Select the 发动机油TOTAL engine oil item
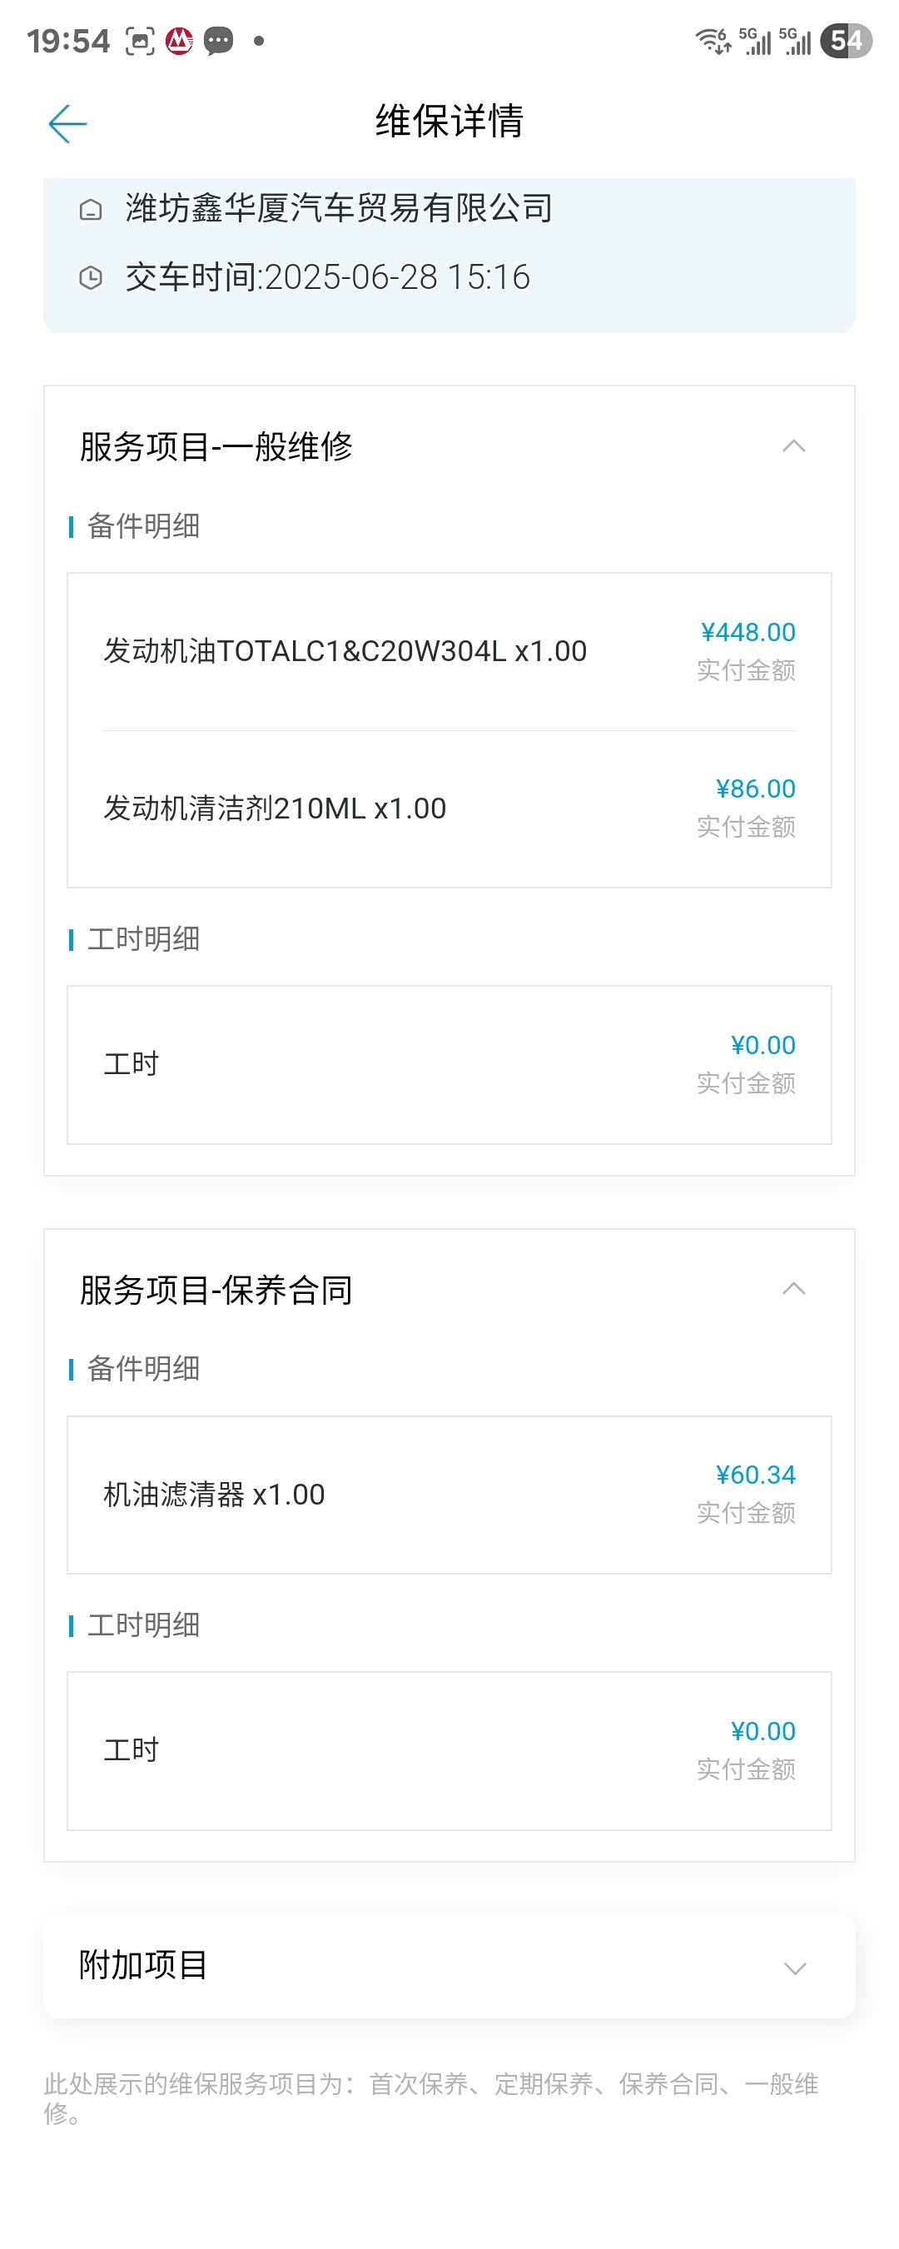 pyautogui.click(x=345, y=651)
